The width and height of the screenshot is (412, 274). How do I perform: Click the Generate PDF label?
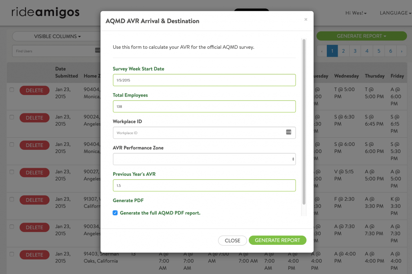tap(128, 201)
